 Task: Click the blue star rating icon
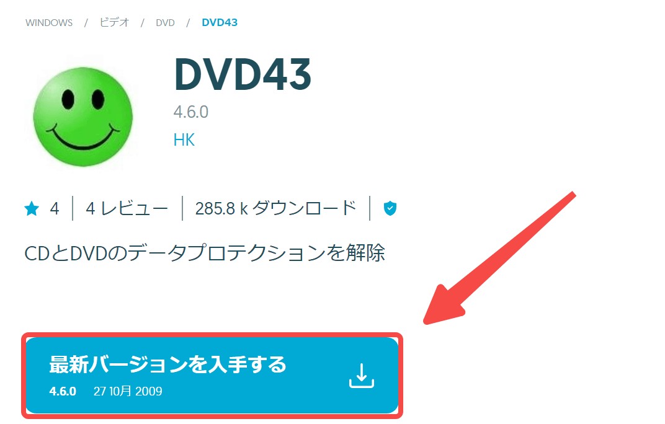[32, 209]
